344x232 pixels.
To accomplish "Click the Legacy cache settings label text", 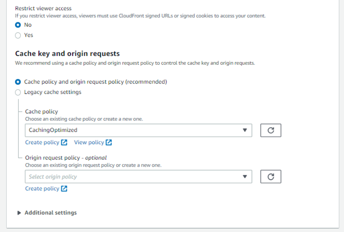I will [x=53, y=92].
